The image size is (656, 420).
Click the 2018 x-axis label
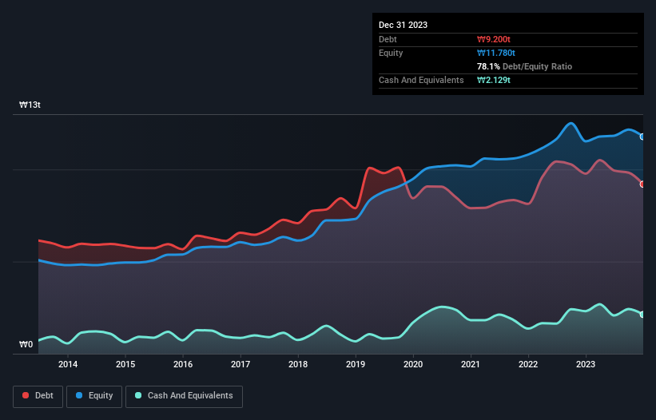click(x=298, y=364)
